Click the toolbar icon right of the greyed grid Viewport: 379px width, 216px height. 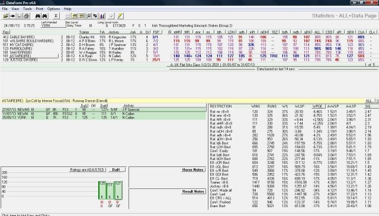point(75,16)
